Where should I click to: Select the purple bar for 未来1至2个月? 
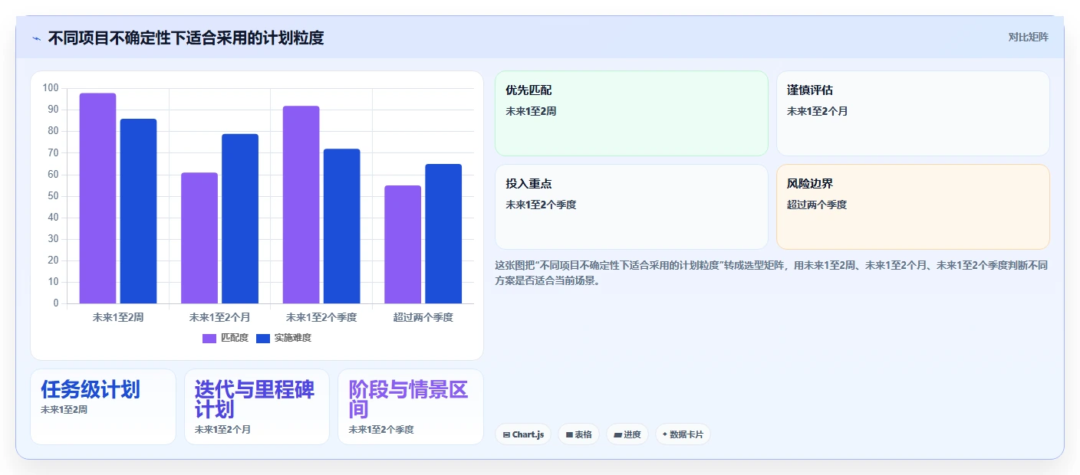pos(199,238)
